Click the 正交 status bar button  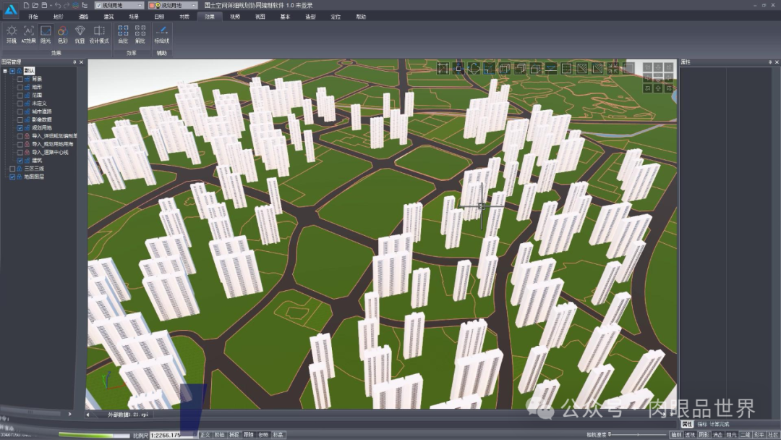pyautogui.click(x=205, y=435)
